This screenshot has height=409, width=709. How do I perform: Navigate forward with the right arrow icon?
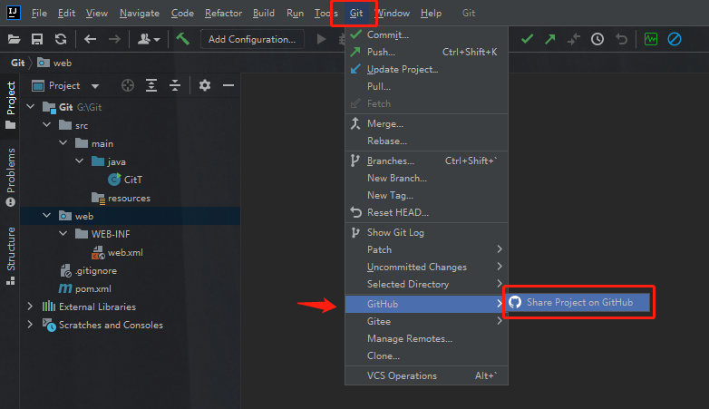114,39
